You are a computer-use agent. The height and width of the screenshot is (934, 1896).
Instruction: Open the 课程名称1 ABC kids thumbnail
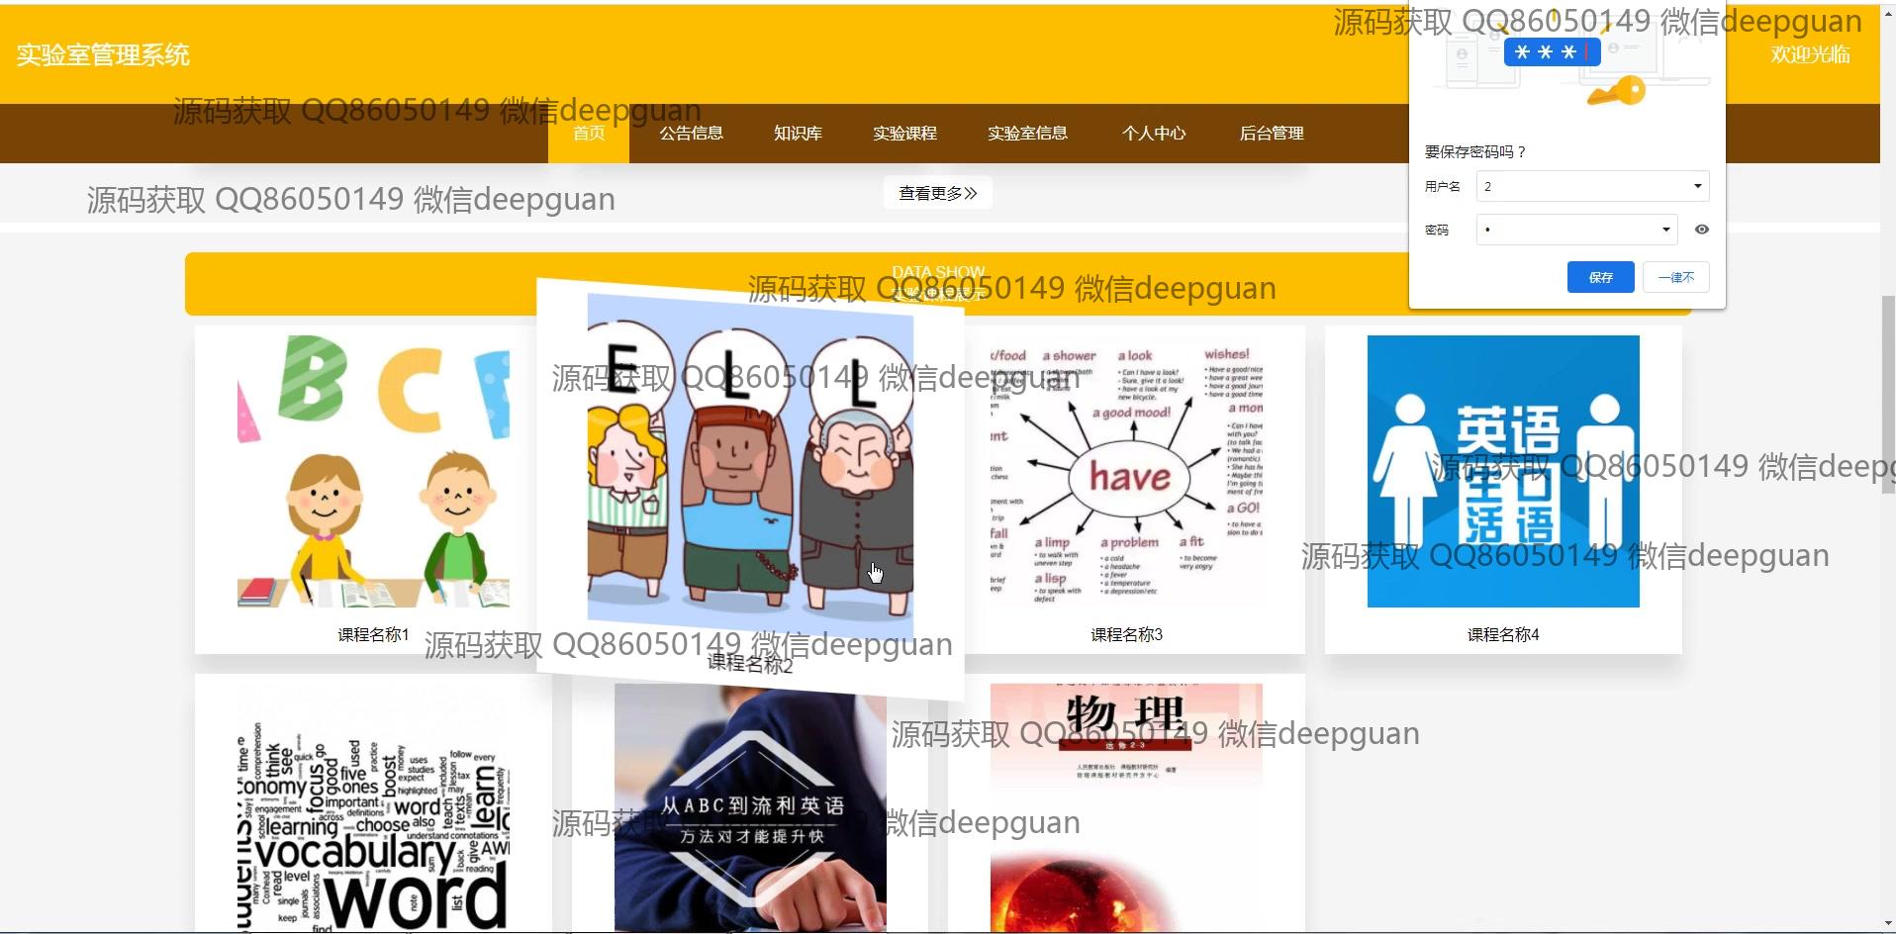coord(374,471)
